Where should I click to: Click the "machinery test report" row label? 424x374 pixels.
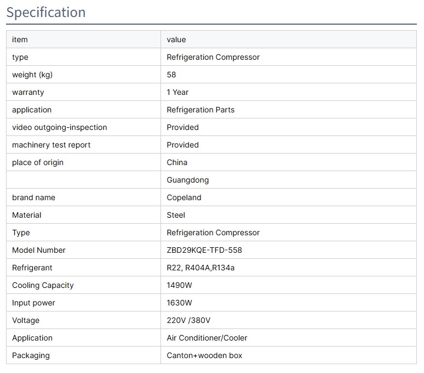pos(51,145)
